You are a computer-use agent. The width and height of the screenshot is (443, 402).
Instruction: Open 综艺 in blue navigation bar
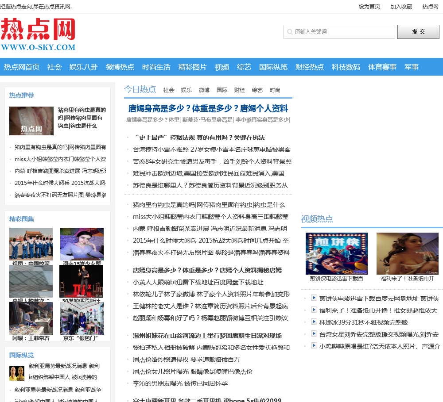[x=244, y=67]
